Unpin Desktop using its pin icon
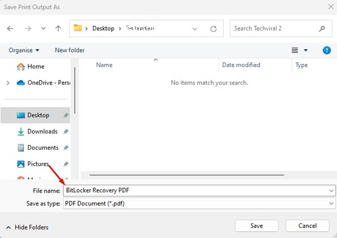 [66, 115]
